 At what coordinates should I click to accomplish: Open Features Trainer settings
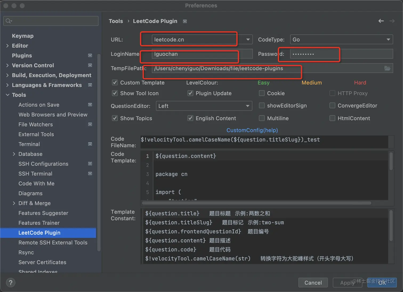[x=39, y=223]
